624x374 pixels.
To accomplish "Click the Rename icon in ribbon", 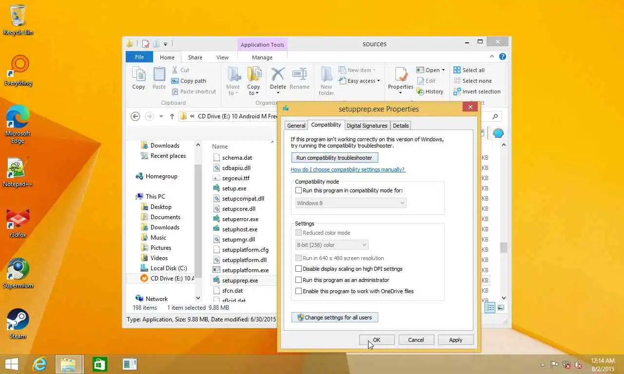I will point(299,78).
